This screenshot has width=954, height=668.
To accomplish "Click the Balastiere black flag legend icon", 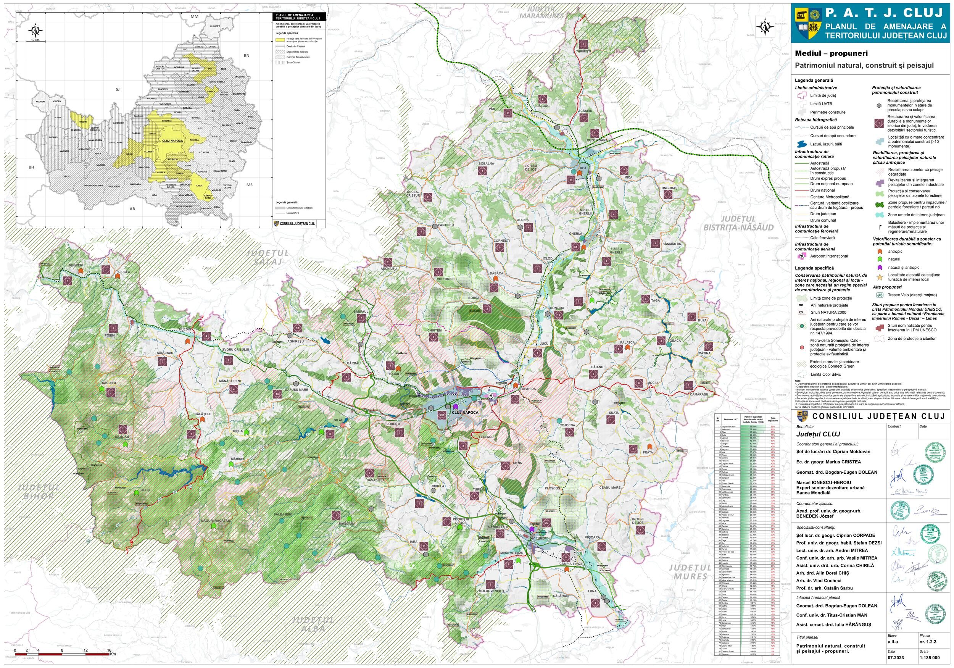I will point(880,227).
